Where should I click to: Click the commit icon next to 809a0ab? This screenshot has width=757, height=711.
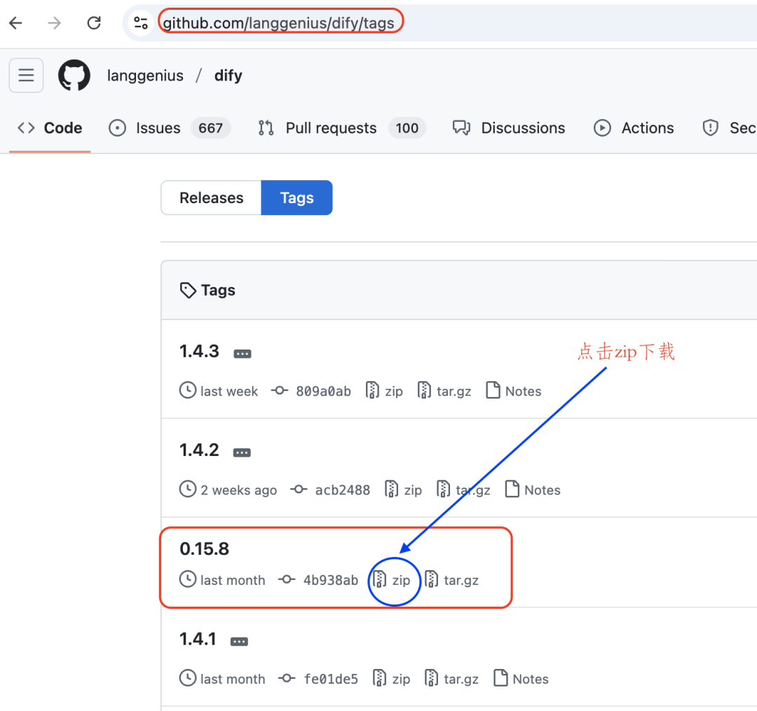point(280,390)
